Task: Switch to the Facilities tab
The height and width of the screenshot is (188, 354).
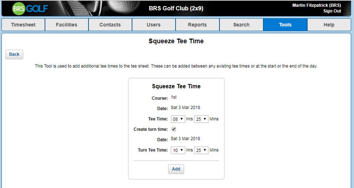Action: [x=67, y=25]
